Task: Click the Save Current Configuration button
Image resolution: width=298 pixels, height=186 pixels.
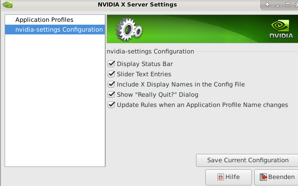Action: tap(247, 160)
